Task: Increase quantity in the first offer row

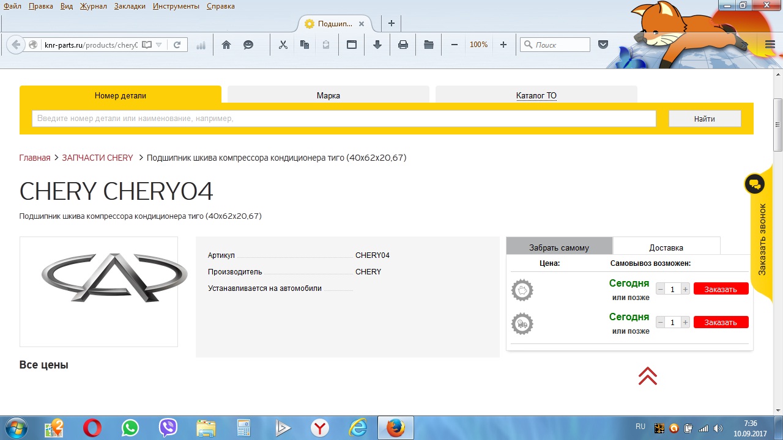Action: click(x=685, y=289)
